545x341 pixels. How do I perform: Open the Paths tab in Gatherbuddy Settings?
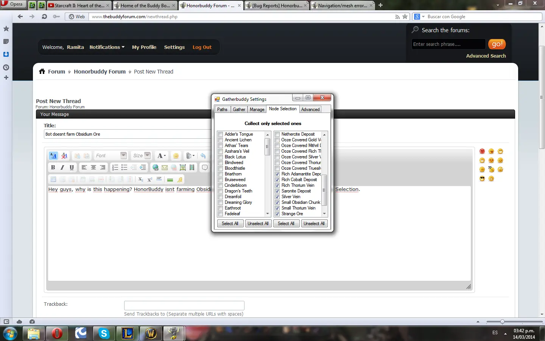(222, 109)
